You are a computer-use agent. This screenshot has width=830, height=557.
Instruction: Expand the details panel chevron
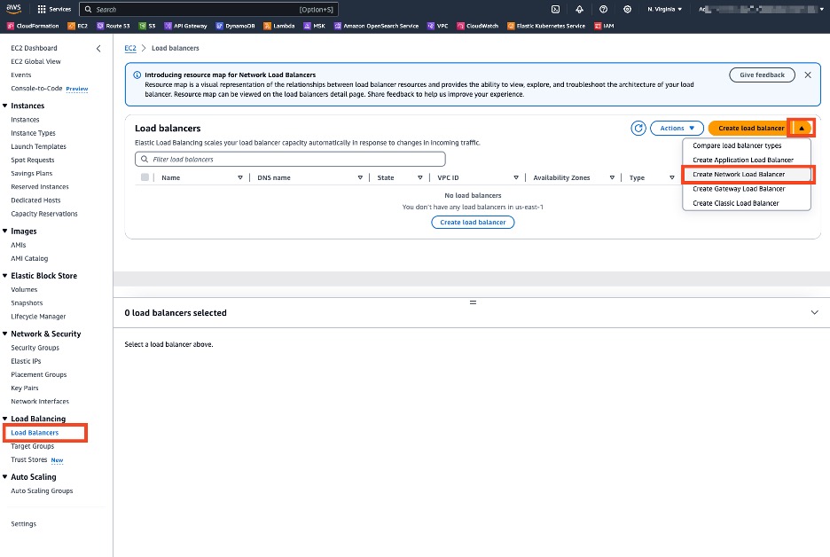(814, 312)
